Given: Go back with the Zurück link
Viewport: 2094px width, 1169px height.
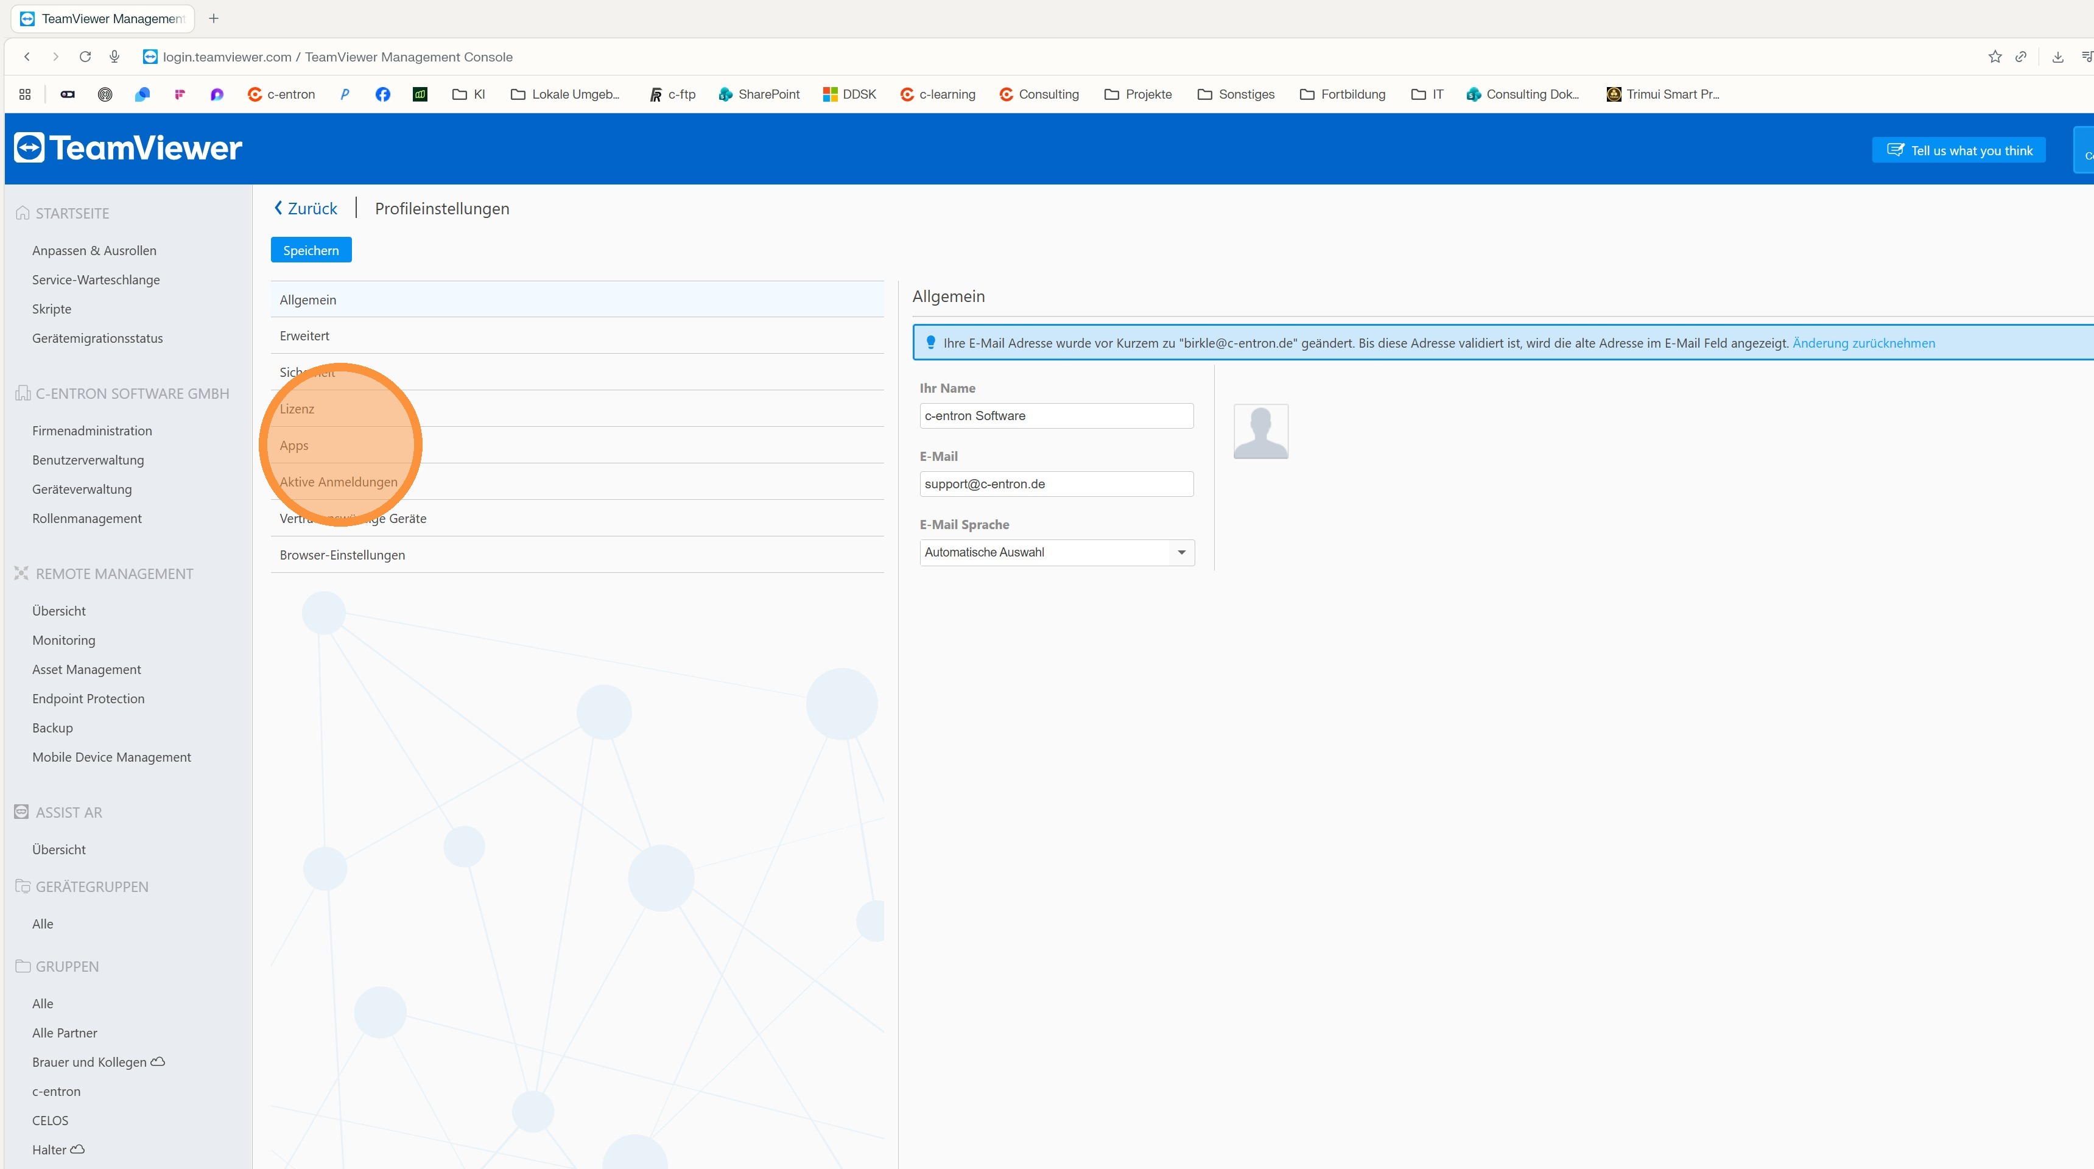Looking at the screenshot, I should [x=306, y=209].
